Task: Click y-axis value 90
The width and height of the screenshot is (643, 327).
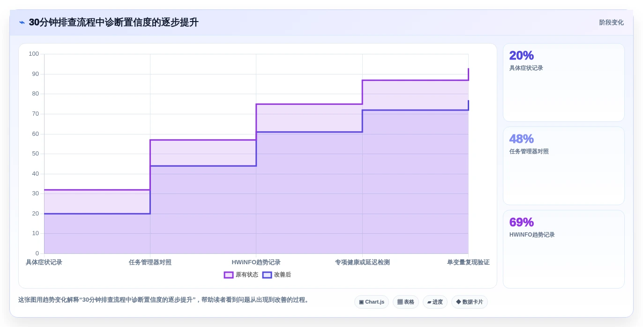Action: (36, 74)
